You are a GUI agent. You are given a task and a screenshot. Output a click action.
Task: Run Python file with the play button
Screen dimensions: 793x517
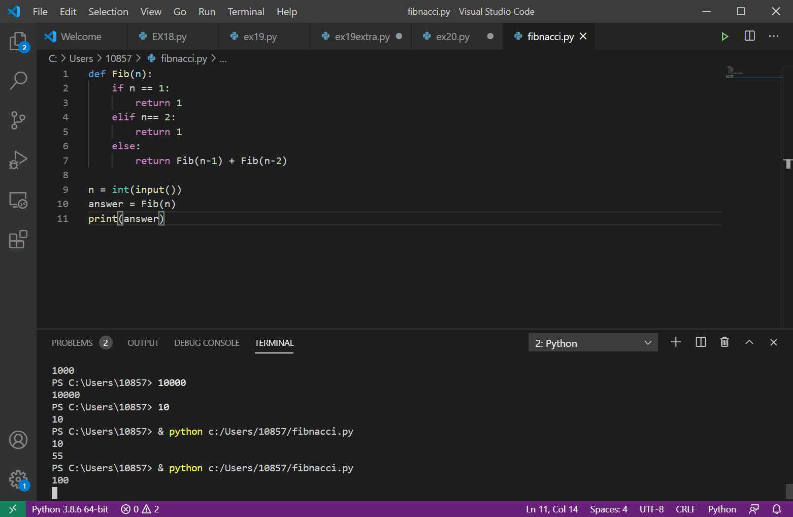point(724,37)
